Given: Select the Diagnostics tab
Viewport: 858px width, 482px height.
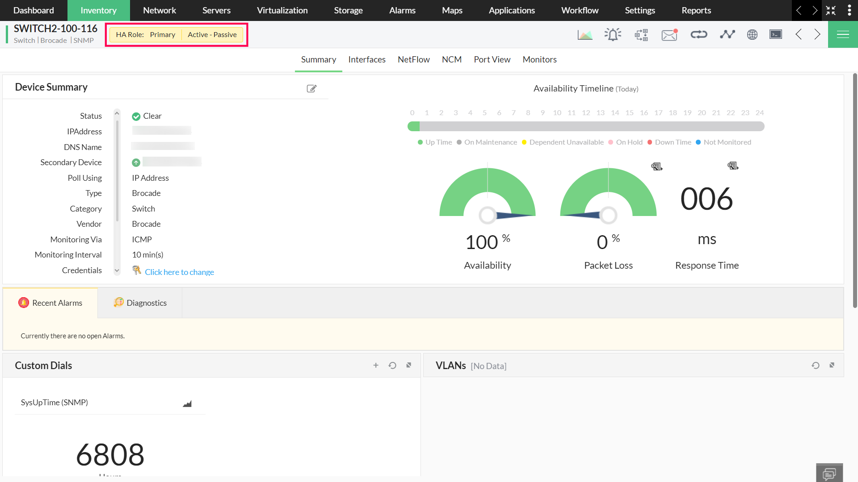Looking at the screenshot, I should (140, 303).
